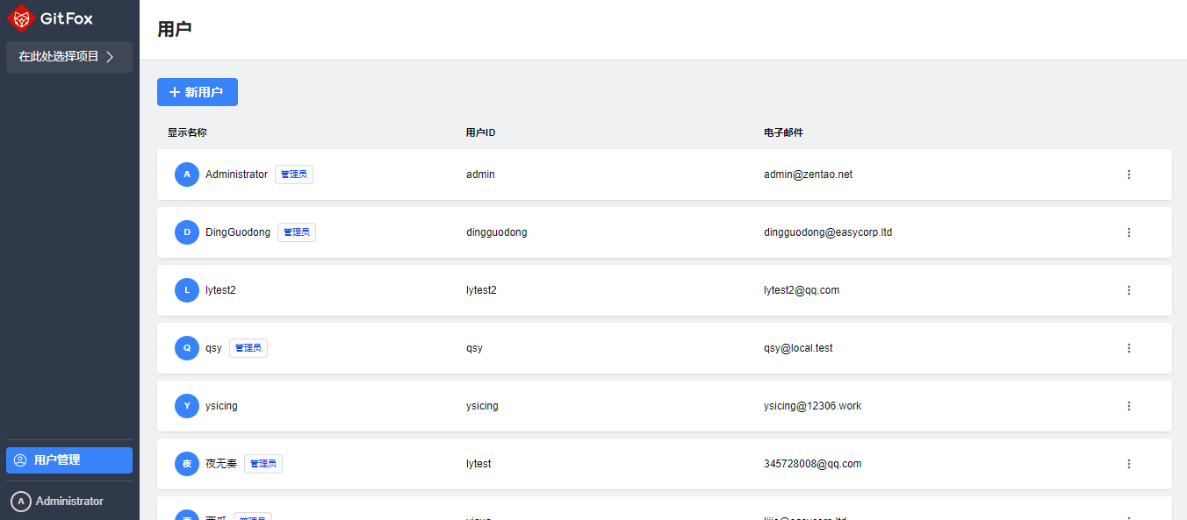
Task: Click the dingguodong@easycorp.ltd email
Action: pyautogui.click(x=828, y=232)
